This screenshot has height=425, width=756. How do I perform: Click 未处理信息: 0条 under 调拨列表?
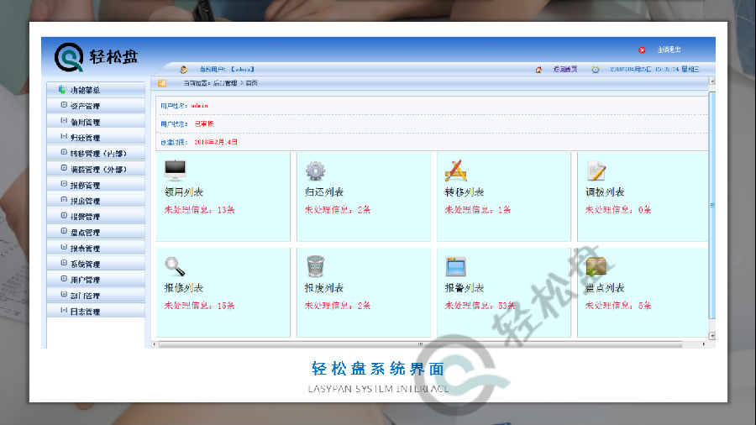tap(618, 210)
